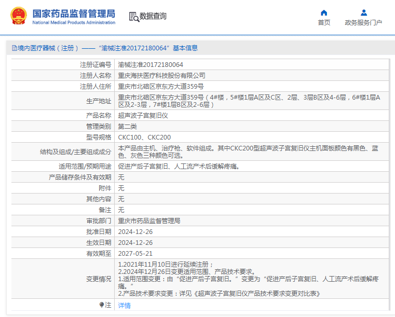
Task: Click the 有效期至 row label
Action: pos(99,253)
